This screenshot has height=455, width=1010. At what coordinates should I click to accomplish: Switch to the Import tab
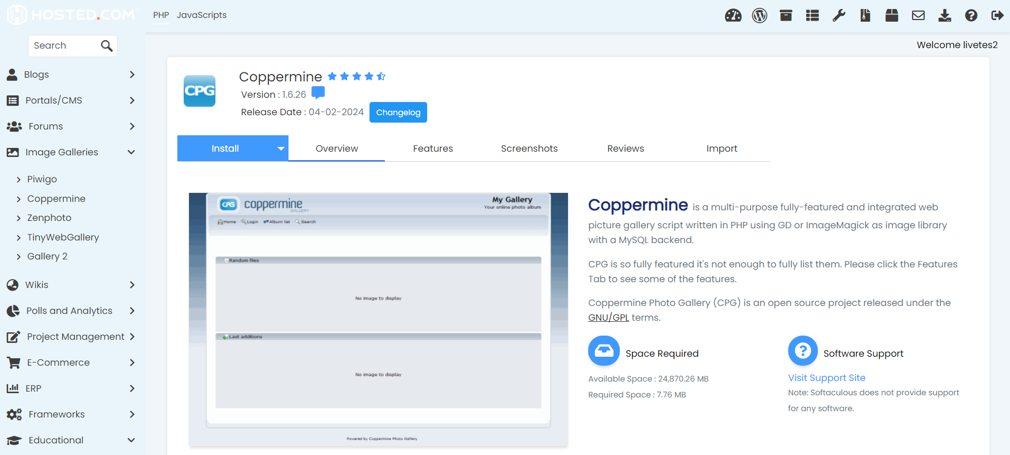click(722, 148)
